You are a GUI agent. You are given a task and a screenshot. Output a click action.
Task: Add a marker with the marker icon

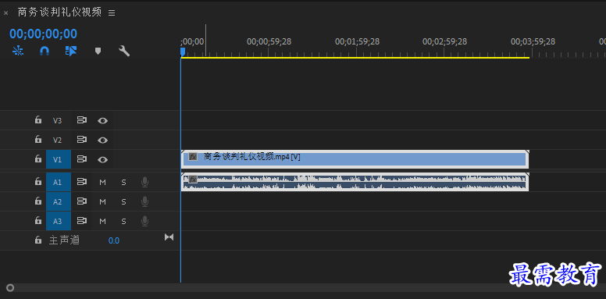coord(98,51)
